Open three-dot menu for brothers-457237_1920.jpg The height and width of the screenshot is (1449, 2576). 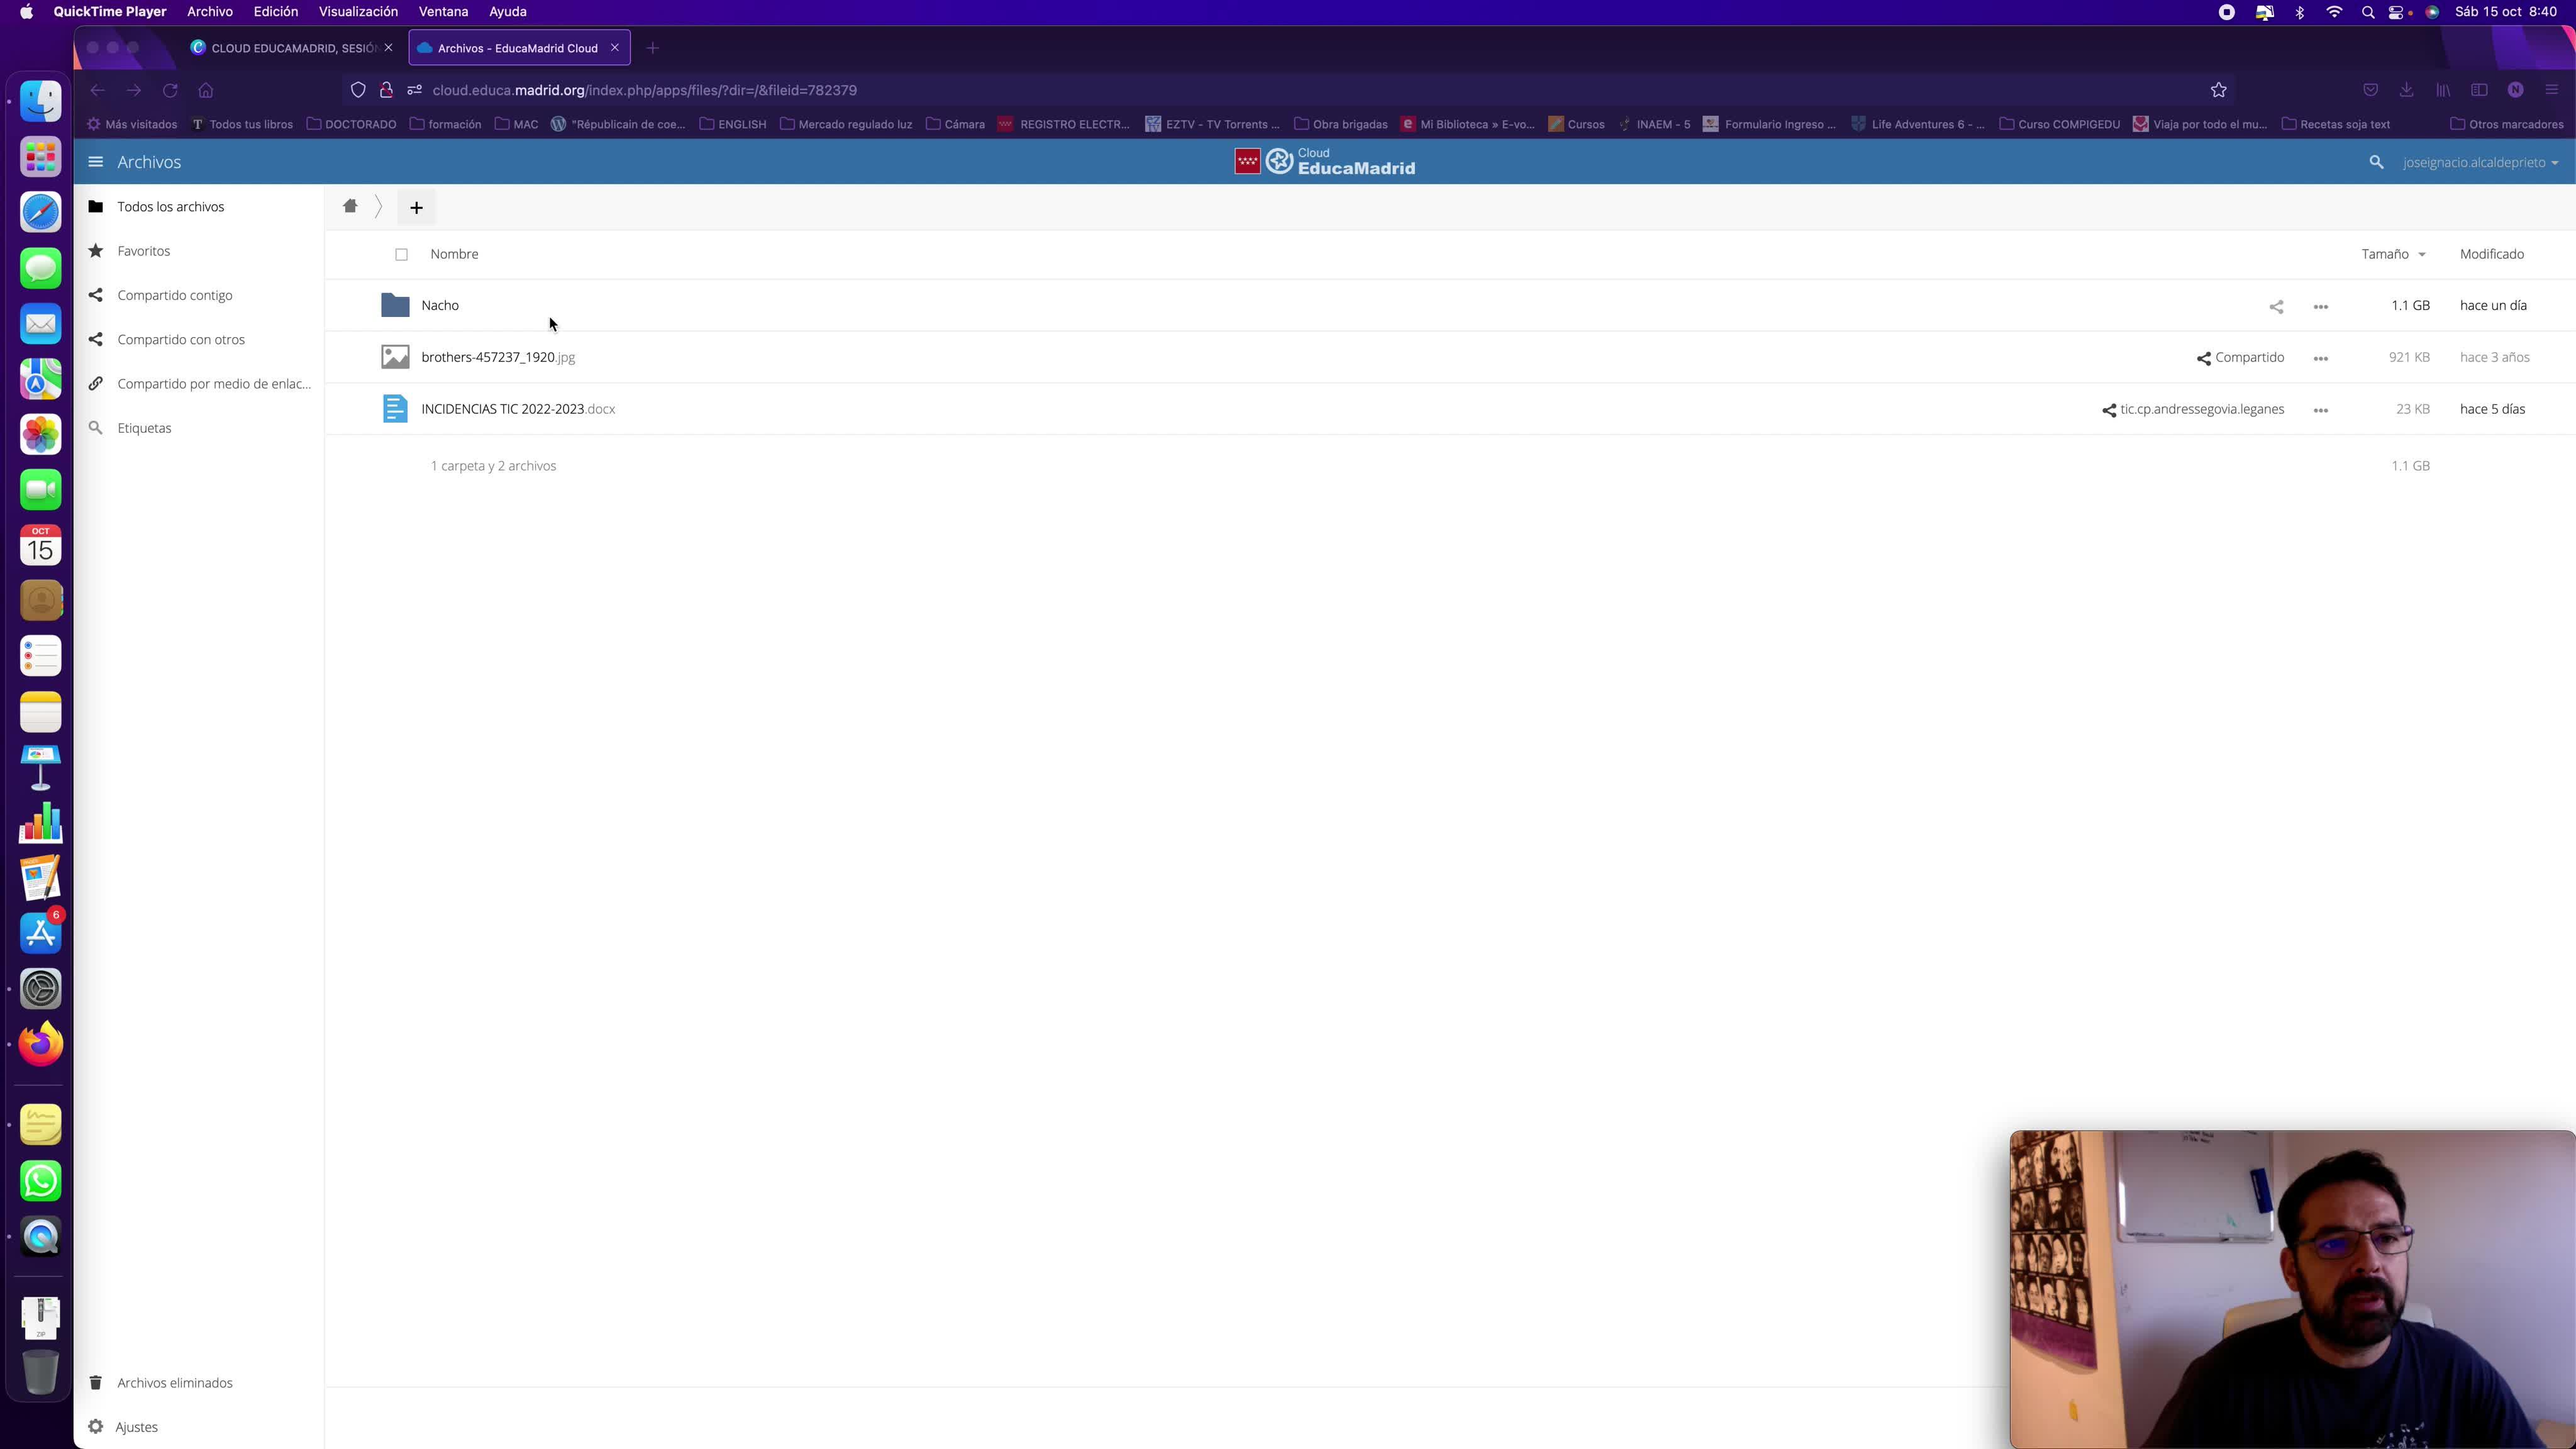point(2320,358)
